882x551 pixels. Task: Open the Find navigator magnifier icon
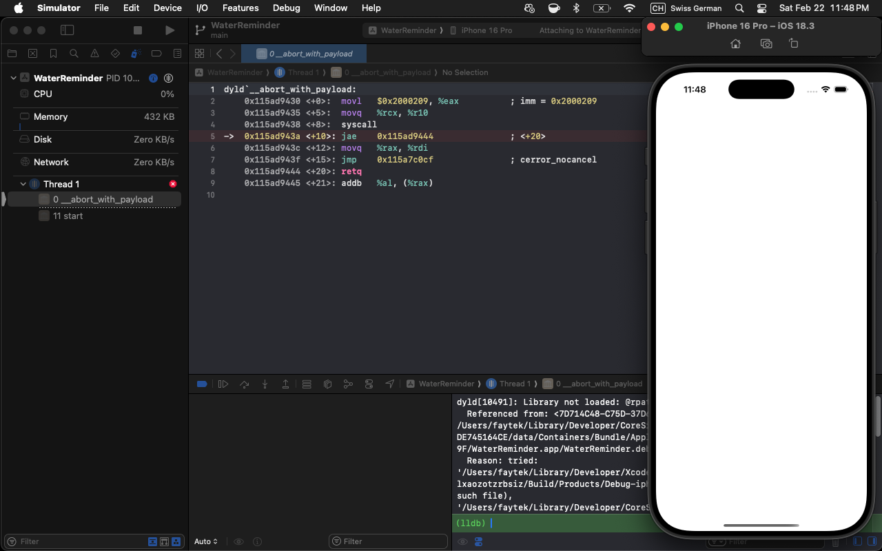tap(74, 54)
